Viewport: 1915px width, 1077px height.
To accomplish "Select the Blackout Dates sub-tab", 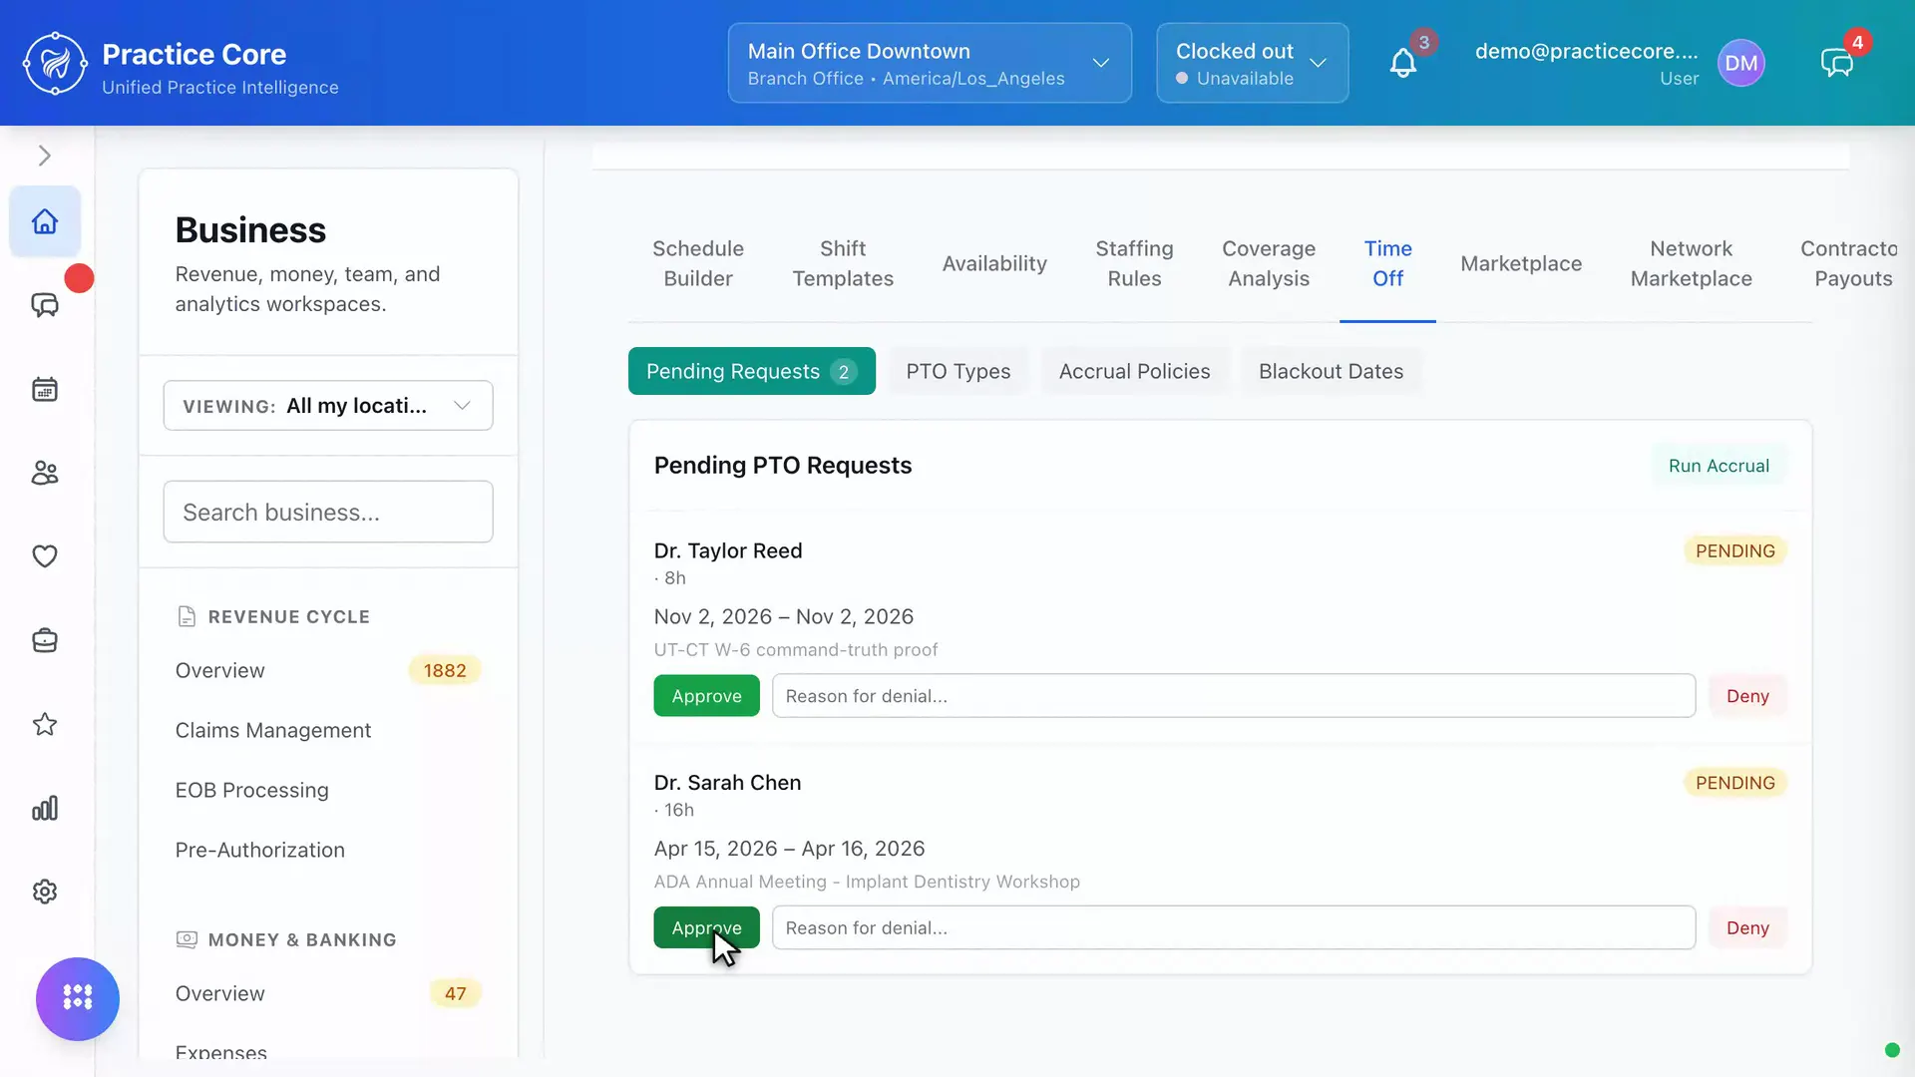I will 1331,371.
